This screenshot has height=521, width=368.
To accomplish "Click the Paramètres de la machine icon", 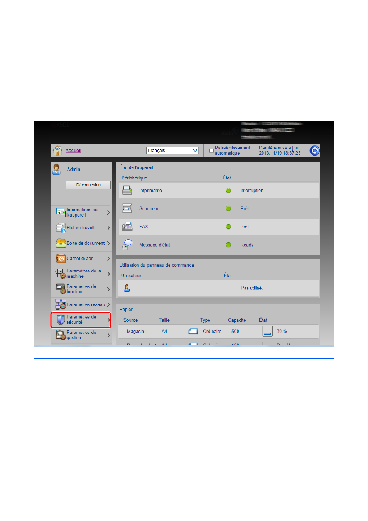I will (61, 274).
